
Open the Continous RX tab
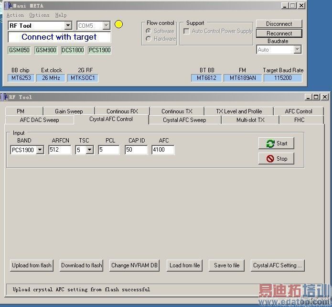[x=122, y=111]
